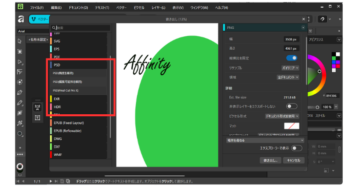The height and width of the screenshot is (187, 358).
Task: Close the export dialog with X
Action: (x=304, y=19)
